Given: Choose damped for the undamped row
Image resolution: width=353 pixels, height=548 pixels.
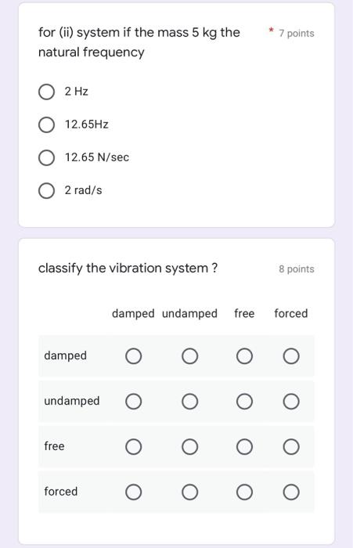Looking at the screenshot, I should click(134, 402).
